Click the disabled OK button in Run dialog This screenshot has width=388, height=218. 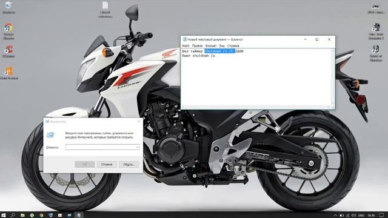click(85, 164)
